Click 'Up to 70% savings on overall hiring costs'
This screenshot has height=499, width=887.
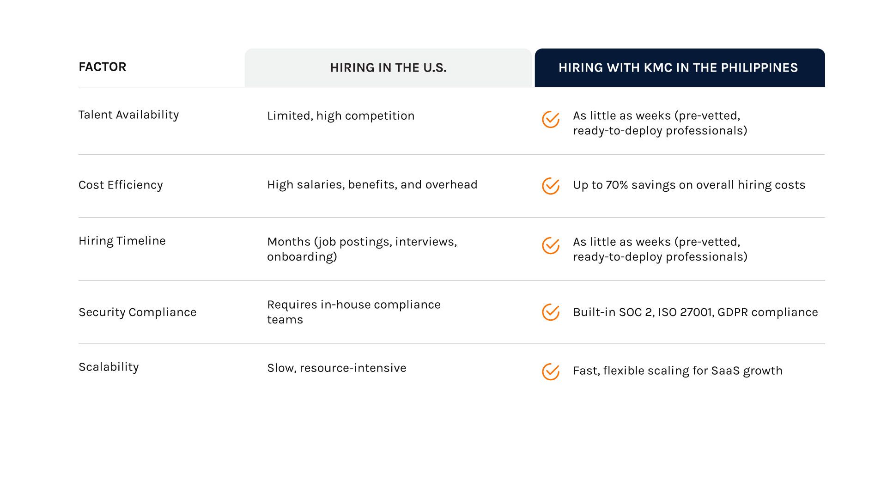click(x=689, y=185)
